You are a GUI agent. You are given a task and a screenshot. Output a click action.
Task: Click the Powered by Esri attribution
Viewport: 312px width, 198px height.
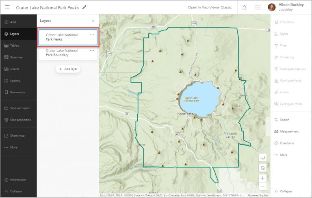tap(258, 196)
